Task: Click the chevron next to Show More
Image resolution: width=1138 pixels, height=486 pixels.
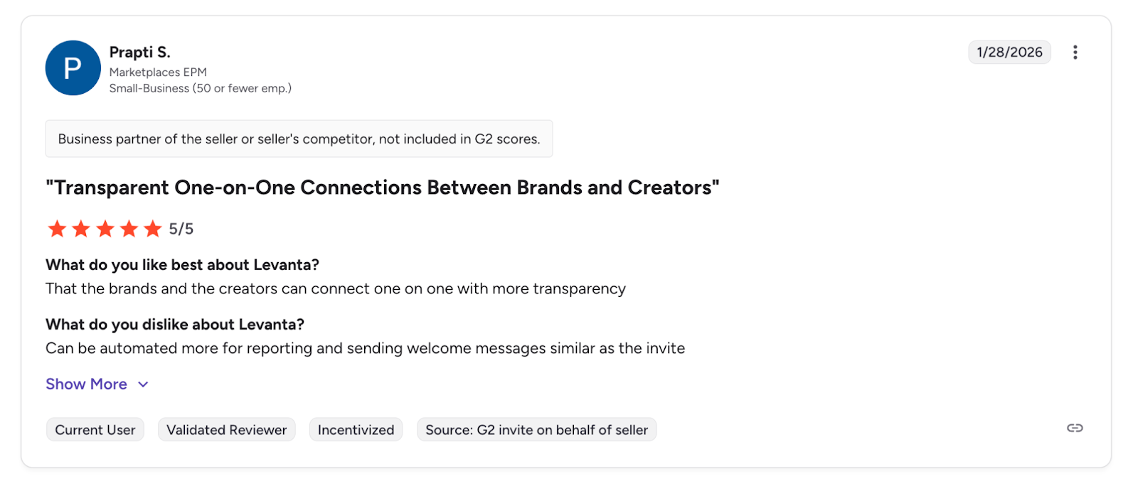Action: tap(142, 384)
